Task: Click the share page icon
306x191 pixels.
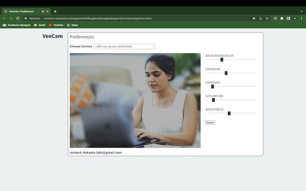Action: tap(261, 18)
